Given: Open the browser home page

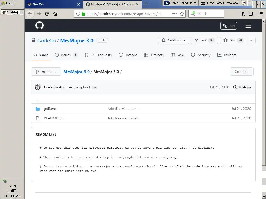Looking at the screenshot, I should pos(55,14).
